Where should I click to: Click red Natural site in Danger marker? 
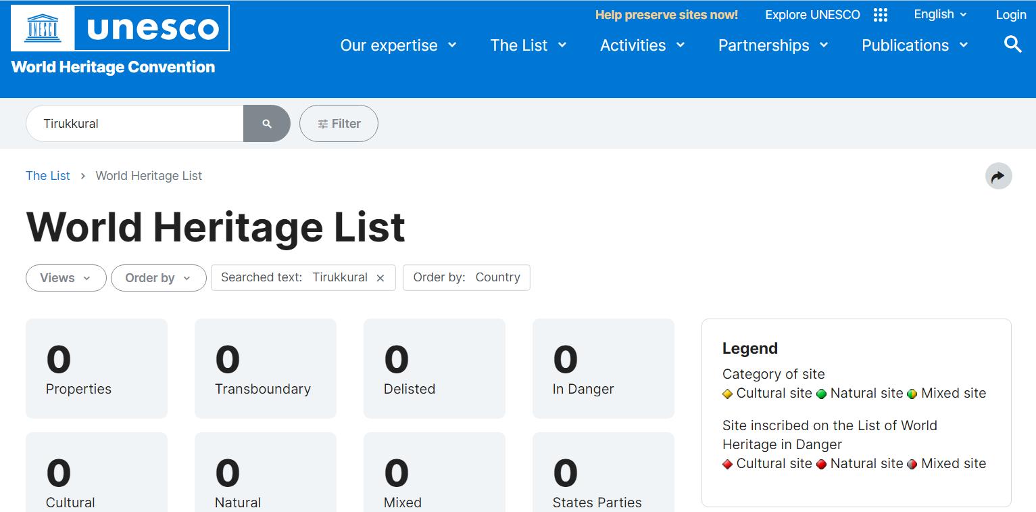tap(822, 464)
